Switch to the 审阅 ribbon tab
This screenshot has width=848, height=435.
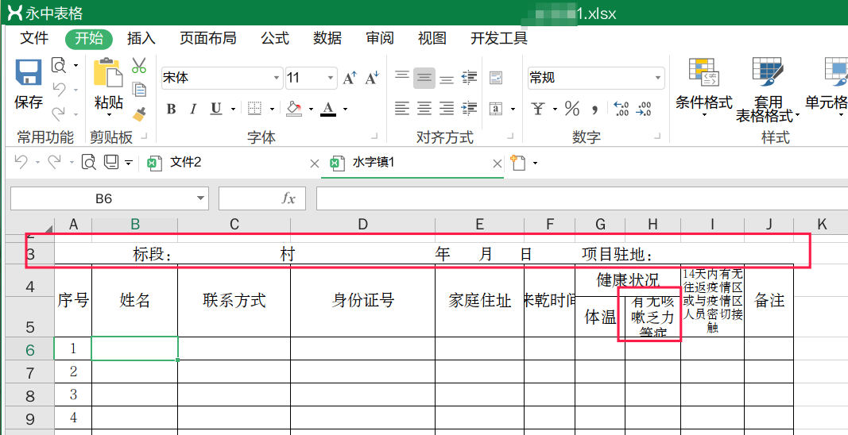(380, 38)
